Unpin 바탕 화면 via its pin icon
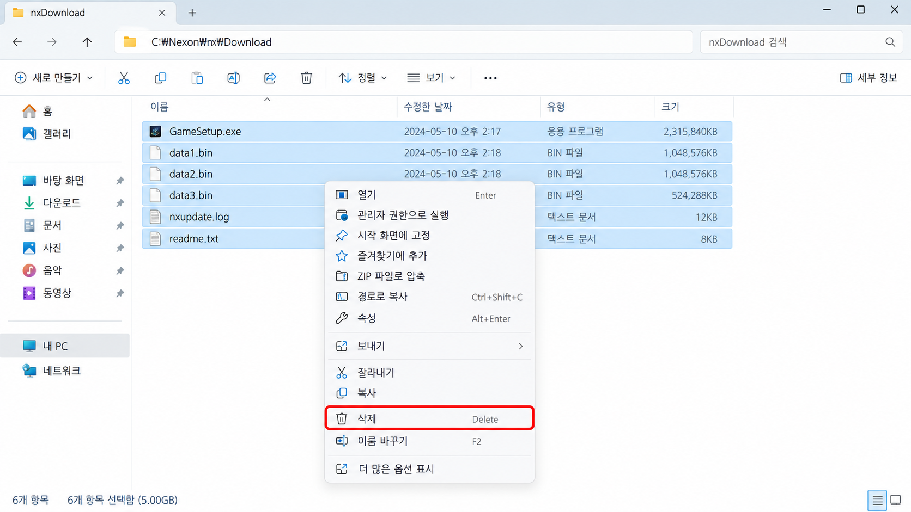Image resolution: width=911 pixels, height=512 pixels. 120,180
